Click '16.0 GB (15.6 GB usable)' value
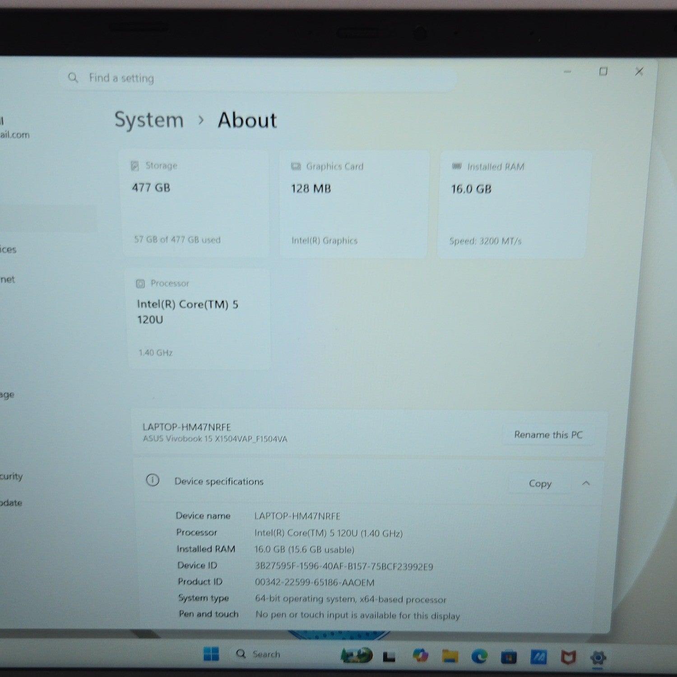The image size is (677, 677). pos(305,550)
